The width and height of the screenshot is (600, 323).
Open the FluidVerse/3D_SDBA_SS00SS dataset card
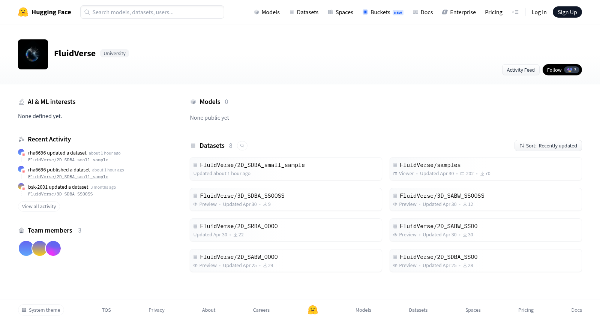[x=286, y=200]
